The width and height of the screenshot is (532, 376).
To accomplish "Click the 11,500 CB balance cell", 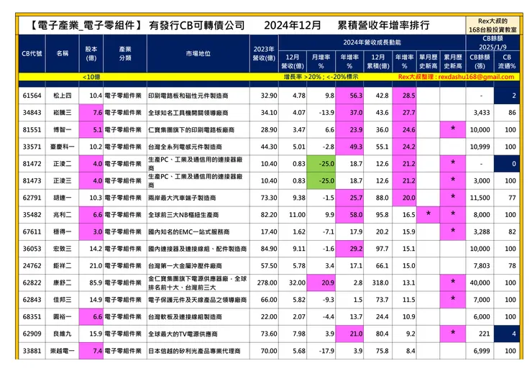I will click(x=480, y=198).
